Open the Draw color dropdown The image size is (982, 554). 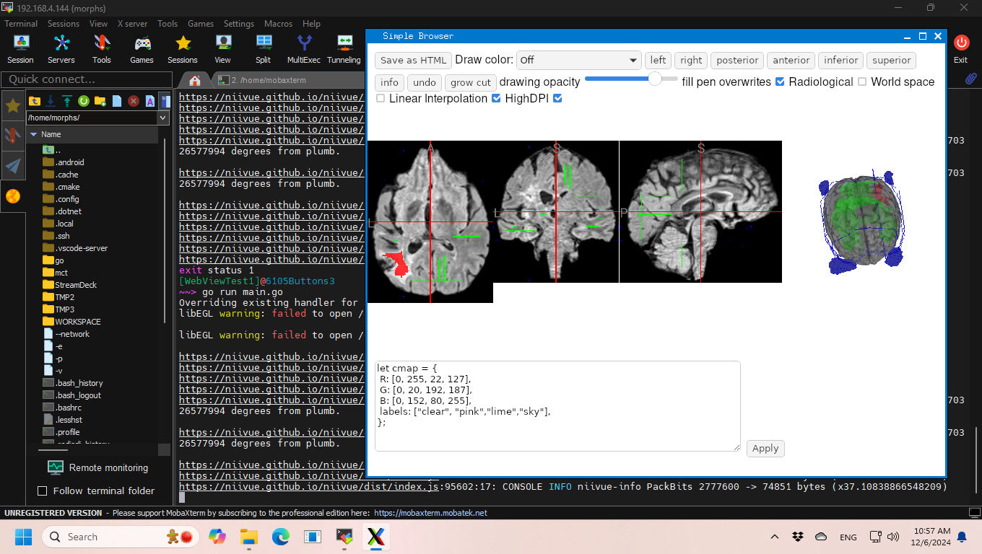tap(579, 60)
